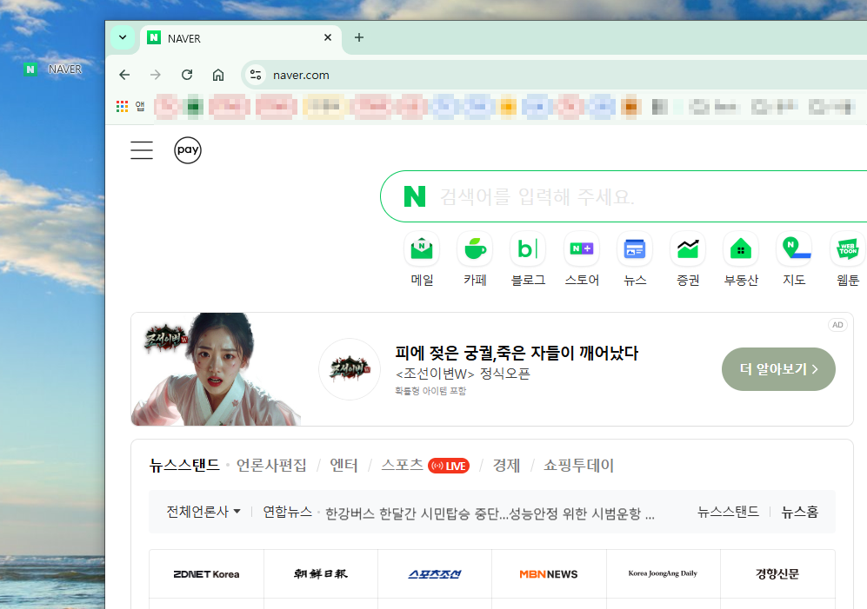This screenshot has height=609, width=867.
Task: Expand the tab search dropdown chevron
Action: [123, 37]
